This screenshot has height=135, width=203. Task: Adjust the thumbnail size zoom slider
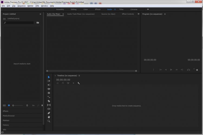pyautogui.click(x=14, y=105)
